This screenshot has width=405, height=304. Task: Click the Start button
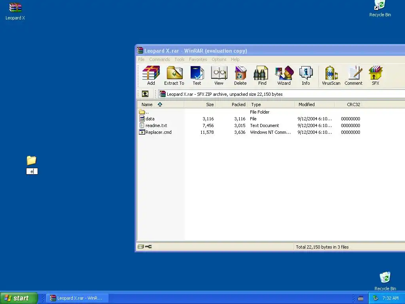pos(19,298)
